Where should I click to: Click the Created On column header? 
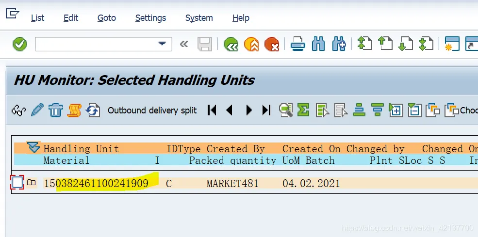pyautogui.click(x=311, y=149)
